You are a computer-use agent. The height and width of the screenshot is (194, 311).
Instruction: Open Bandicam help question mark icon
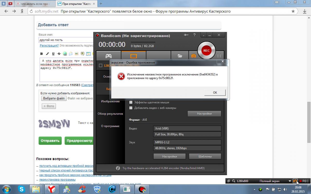(x=194, y=35)
